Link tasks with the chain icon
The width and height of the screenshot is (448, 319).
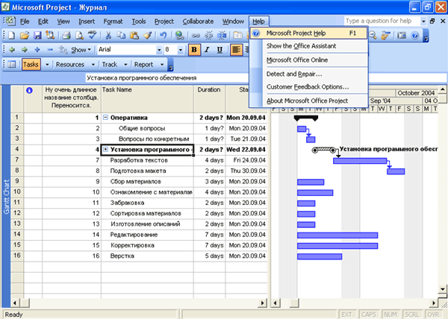[x=196, y=35]
